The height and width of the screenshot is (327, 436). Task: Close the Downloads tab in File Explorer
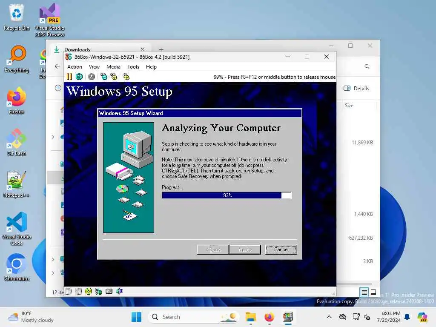(x=142, y=49)
